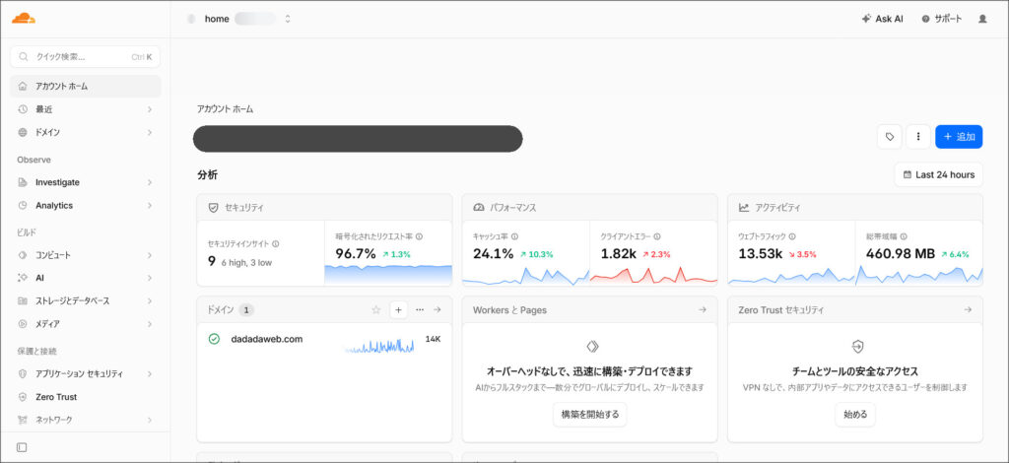1009x463 pixels.
Task: Click the 96.7% encrypted request value
Action: (x=355, y=254)
